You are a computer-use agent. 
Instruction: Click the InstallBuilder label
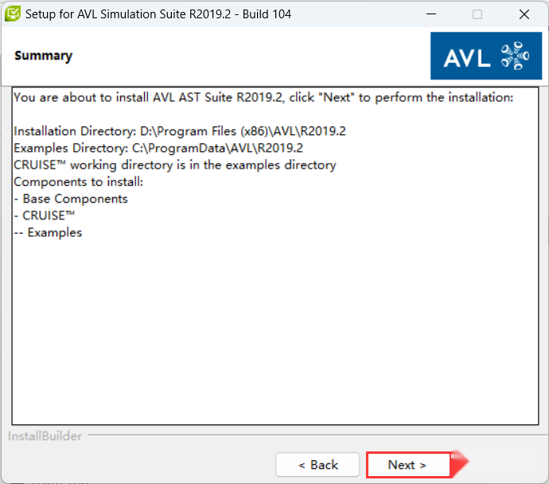(45, 436)
